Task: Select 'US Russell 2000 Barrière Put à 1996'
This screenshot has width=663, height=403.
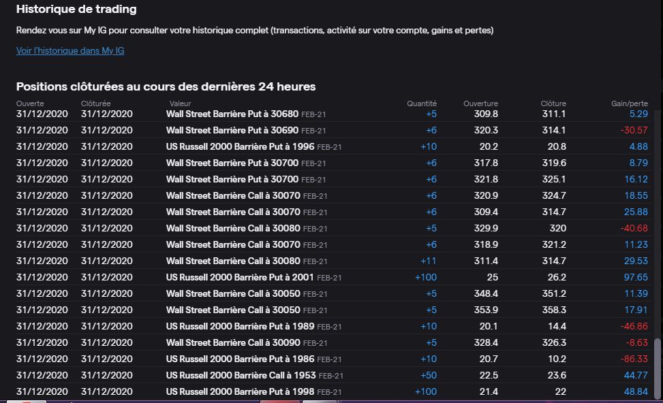Action: 240,146
